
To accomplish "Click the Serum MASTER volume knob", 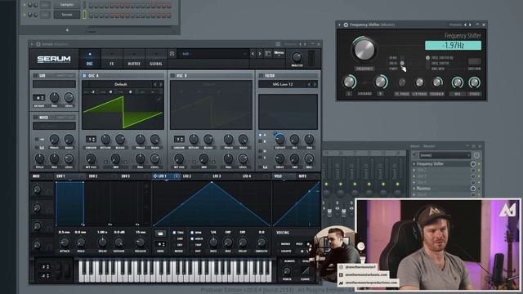I will (297, 57).
